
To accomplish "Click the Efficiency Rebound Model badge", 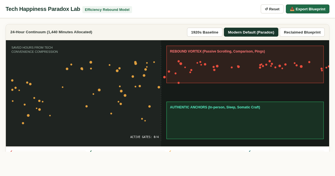I will coord(107,9).
